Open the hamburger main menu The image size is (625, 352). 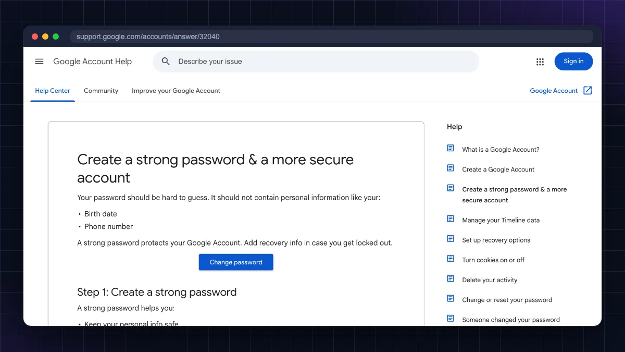[39, 62]
